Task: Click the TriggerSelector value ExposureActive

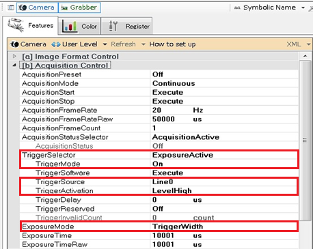Action: [x=182, y=155]
